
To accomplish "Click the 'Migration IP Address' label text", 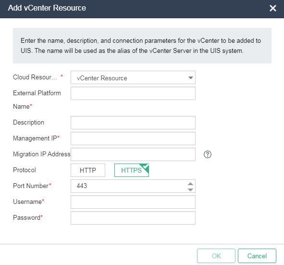I will (x=42, y=154).
